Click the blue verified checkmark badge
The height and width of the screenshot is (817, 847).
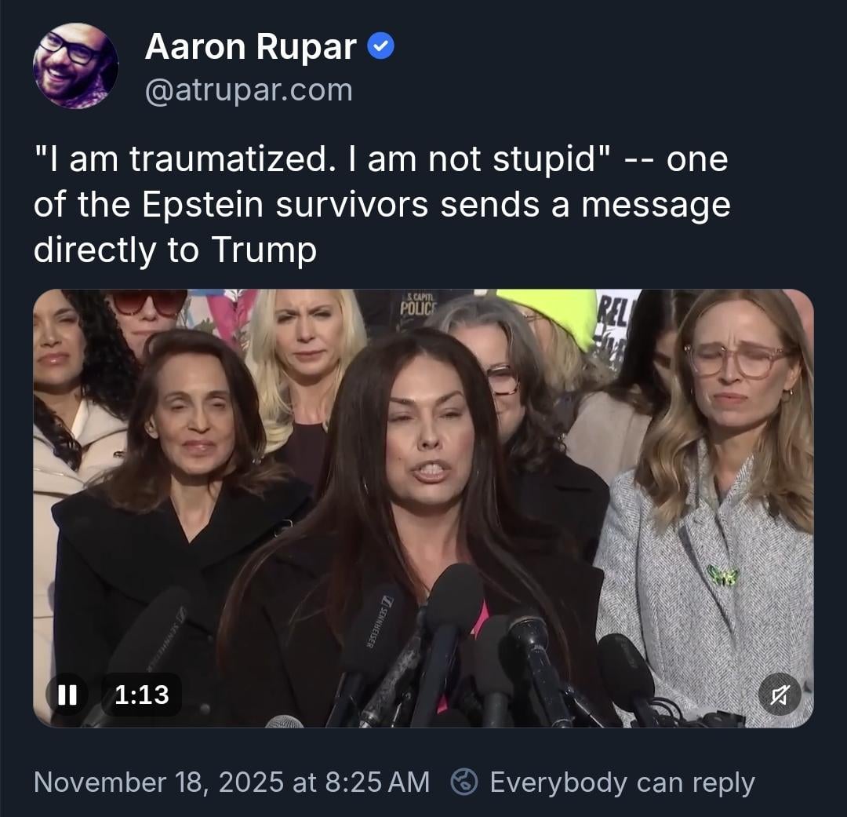(x=381, y=46)
